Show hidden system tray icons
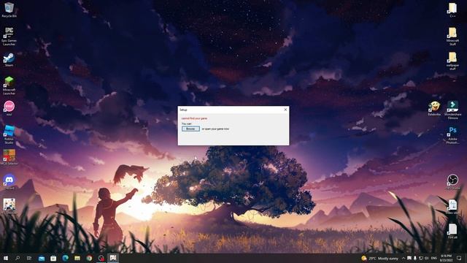This screenshot has width=467, height=263. [404, 258]
